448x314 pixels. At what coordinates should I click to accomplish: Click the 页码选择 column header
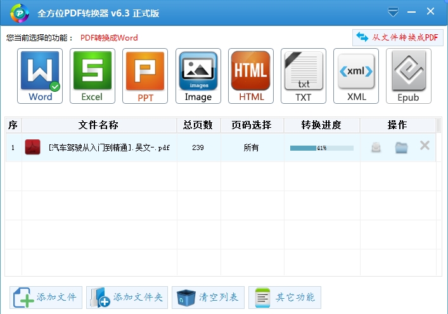252,125
